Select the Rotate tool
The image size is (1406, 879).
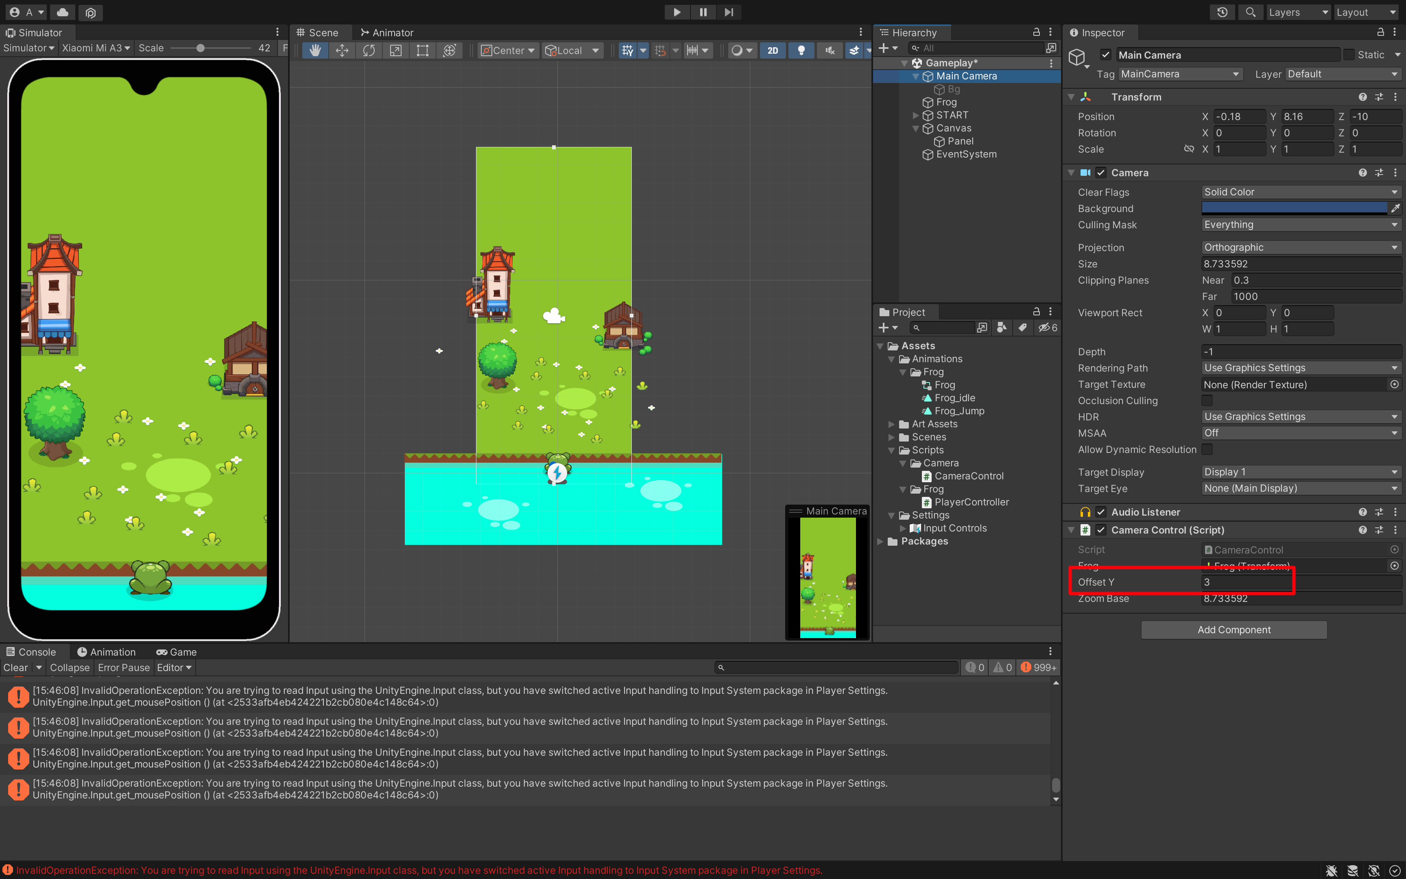click(x=368, y=50)
